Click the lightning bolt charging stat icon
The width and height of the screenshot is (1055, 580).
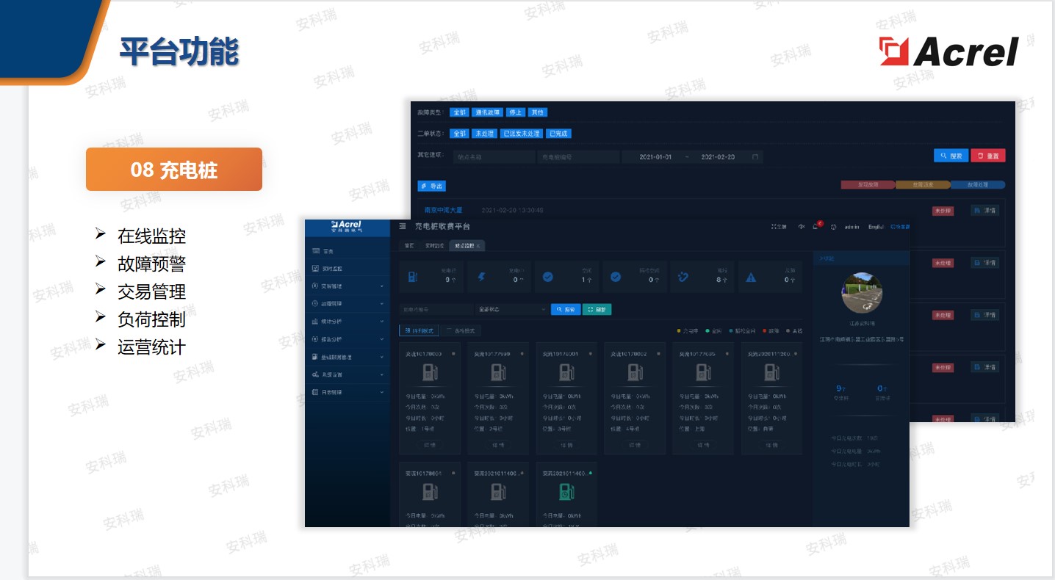[481, 278]
